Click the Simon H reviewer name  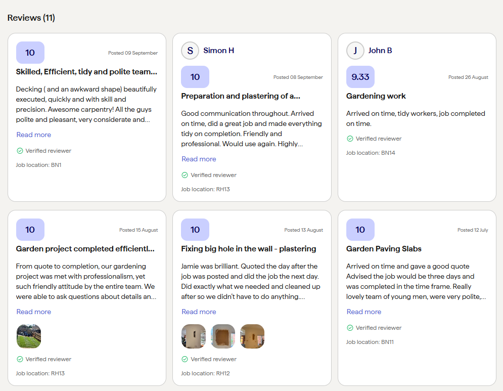click(x=218, y=51)
